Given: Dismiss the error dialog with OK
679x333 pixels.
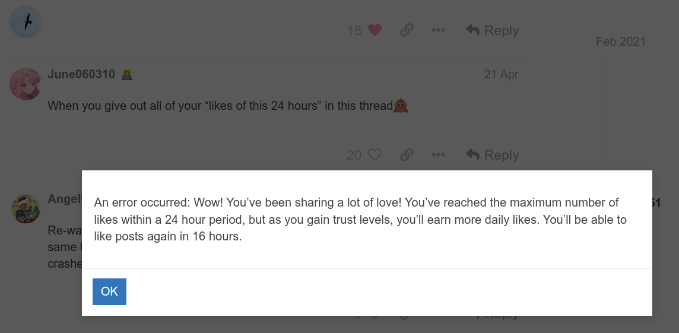Looking at the screenshot, I should (x=109, y=291).
